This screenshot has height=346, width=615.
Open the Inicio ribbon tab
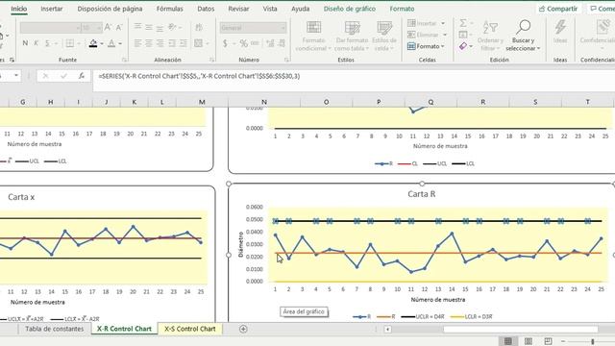click(19, 9)
